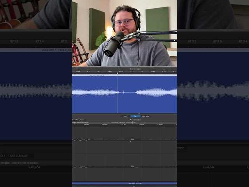Image resolution: width=249 pixels, height=187 pixels.
Task: Click ruler position 57 3 3
Action: (x=164, y=72)
